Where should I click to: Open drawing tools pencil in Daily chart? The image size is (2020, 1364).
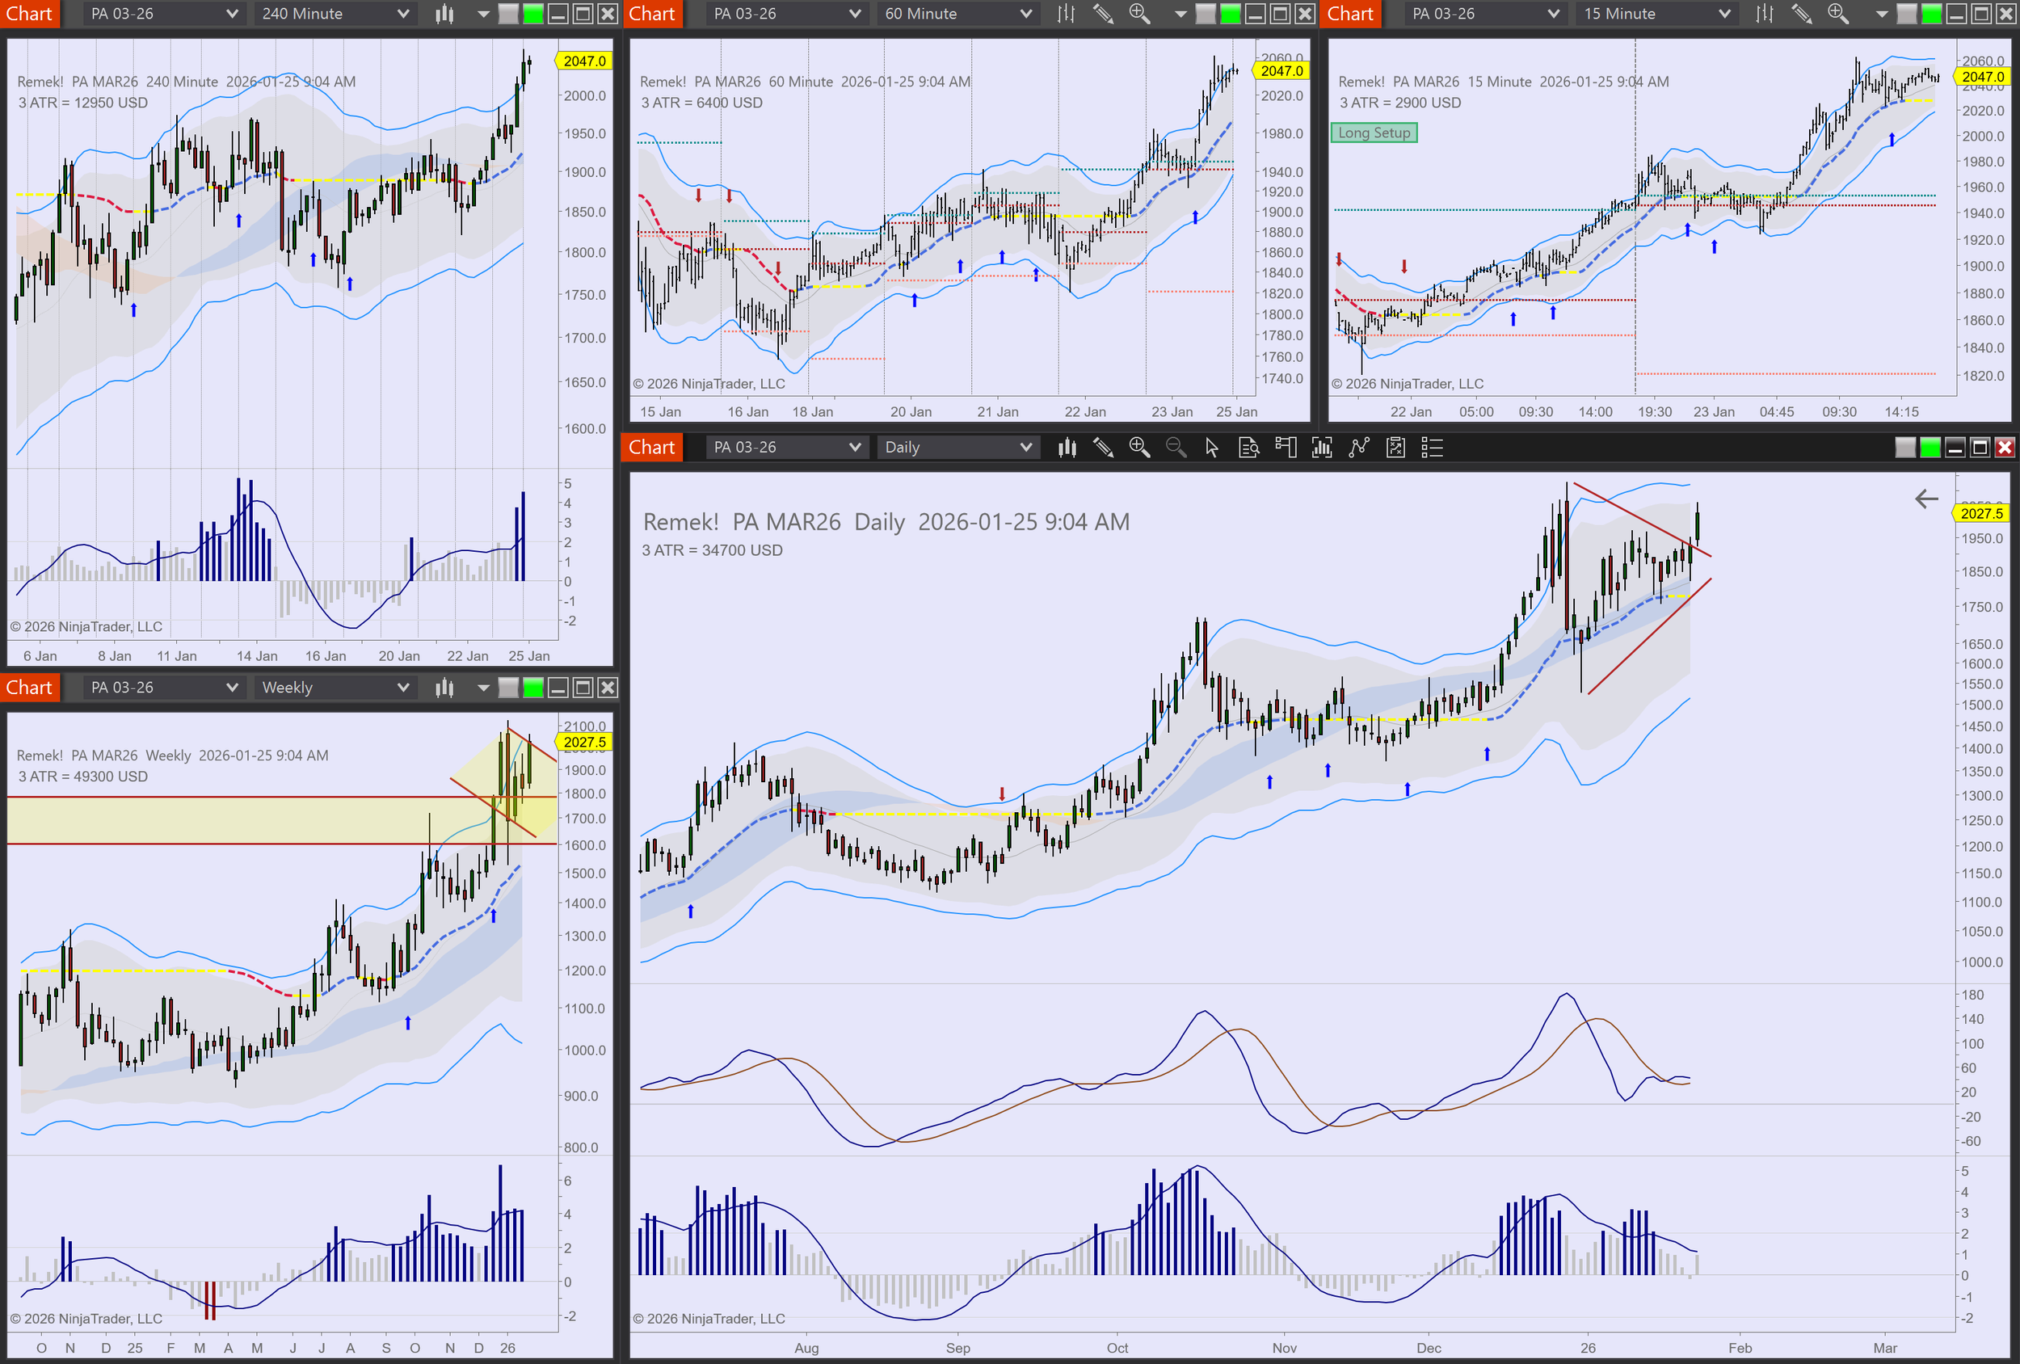pyautogui.click(x=1103, y=448)
